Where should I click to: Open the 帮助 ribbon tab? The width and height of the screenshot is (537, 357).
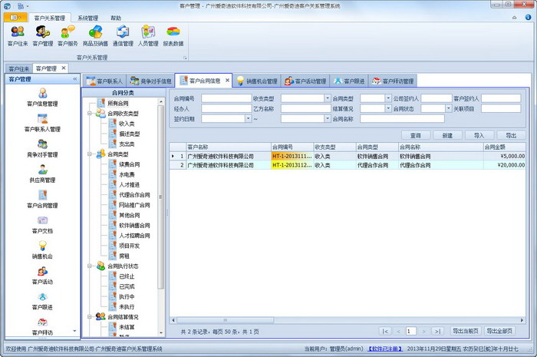[x=116, y=18]
